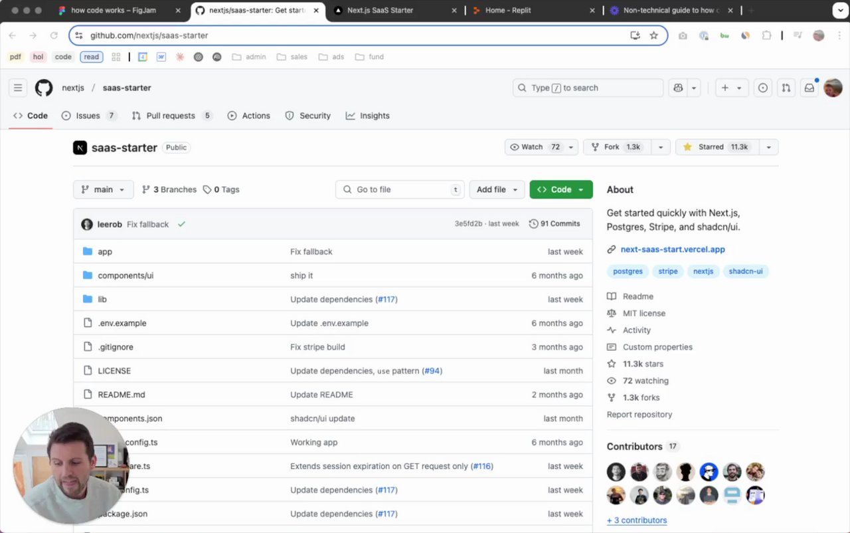Open the user avatar menu in header
Viewport: 850px width, 533px height.
833,88
